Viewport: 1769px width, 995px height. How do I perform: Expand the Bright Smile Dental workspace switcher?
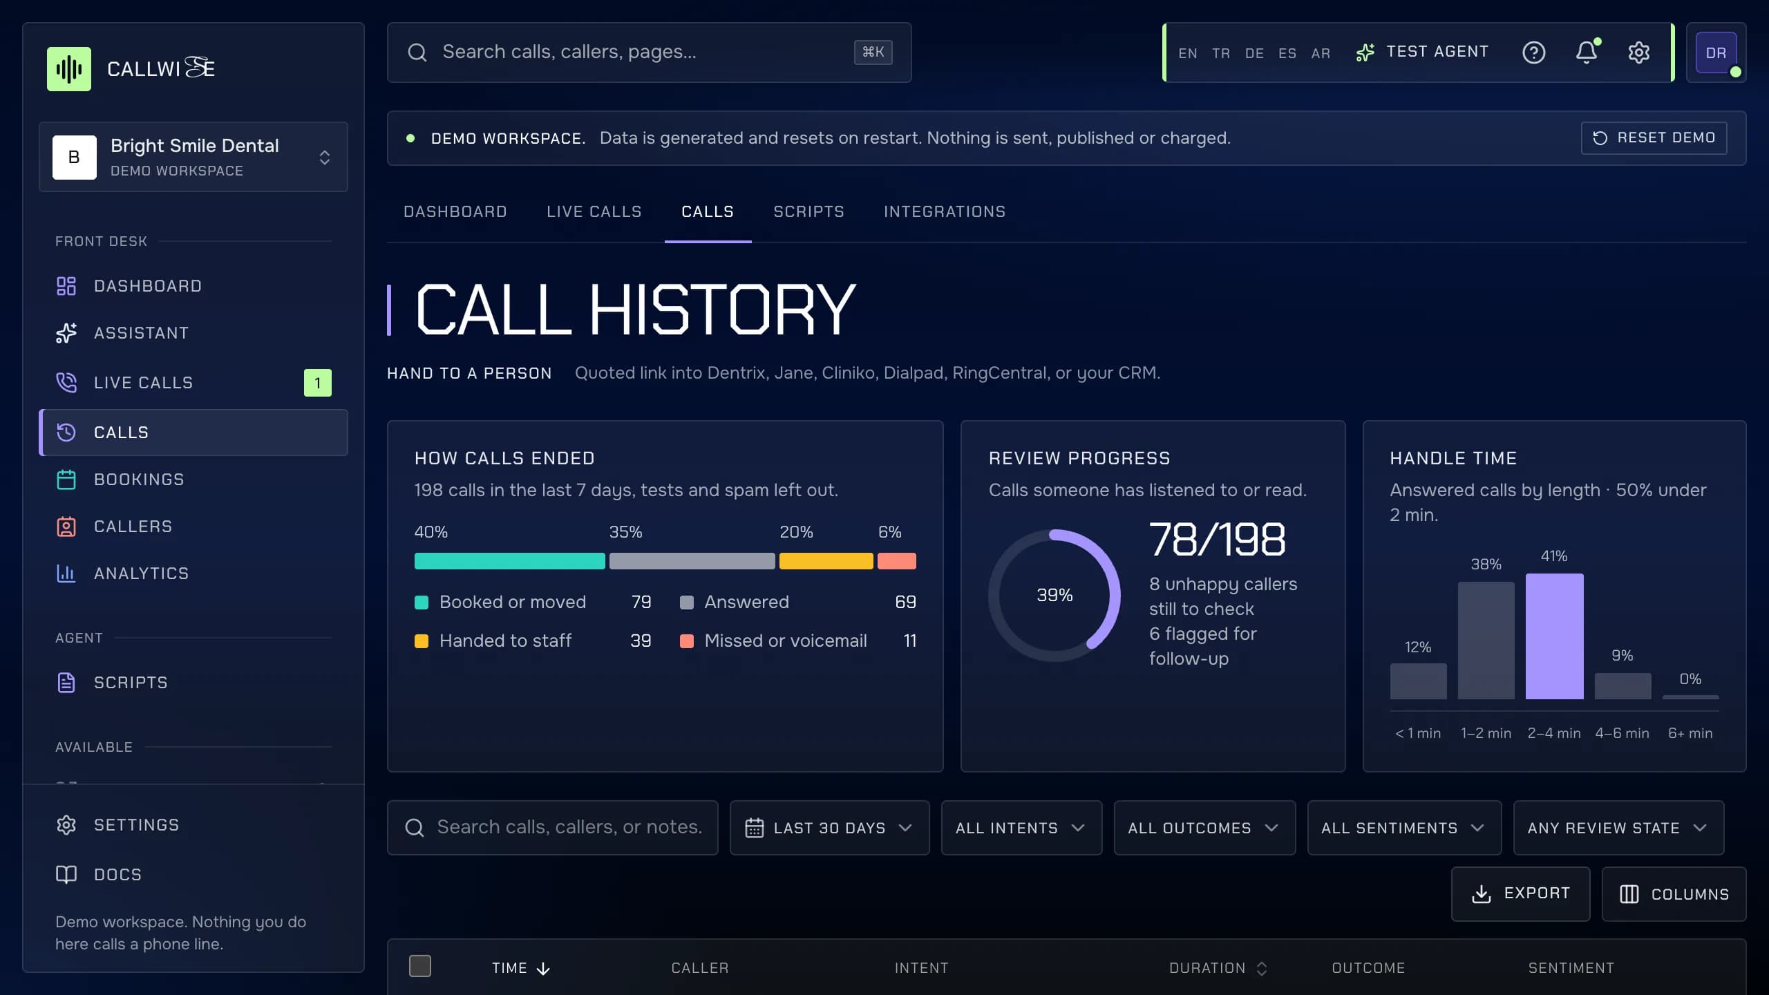(193, 157)
